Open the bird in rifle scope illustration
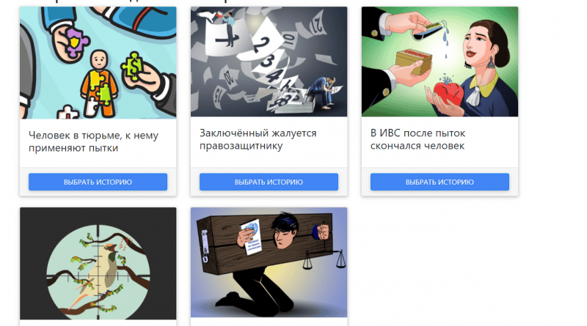Image resolution: width=587 pixels, height=326 pixels. (98, 264)
